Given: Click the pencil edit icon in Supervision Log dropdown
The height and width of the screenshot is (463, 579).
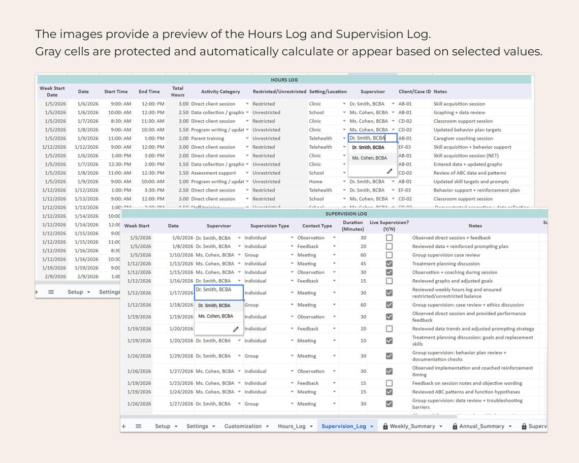Looking at the screenshot, I should 236,329.
